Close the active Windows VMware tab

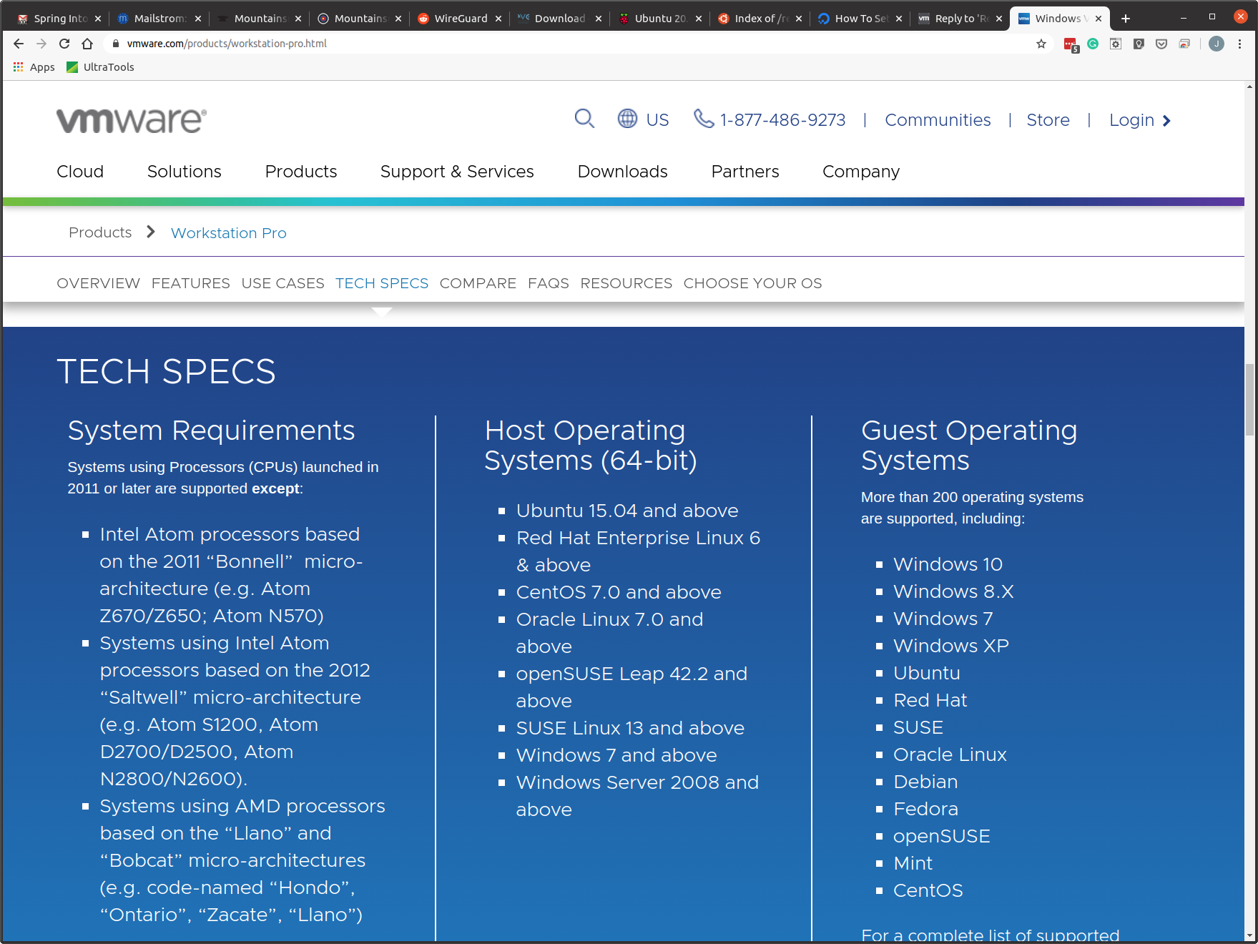tap(1099, 19)
